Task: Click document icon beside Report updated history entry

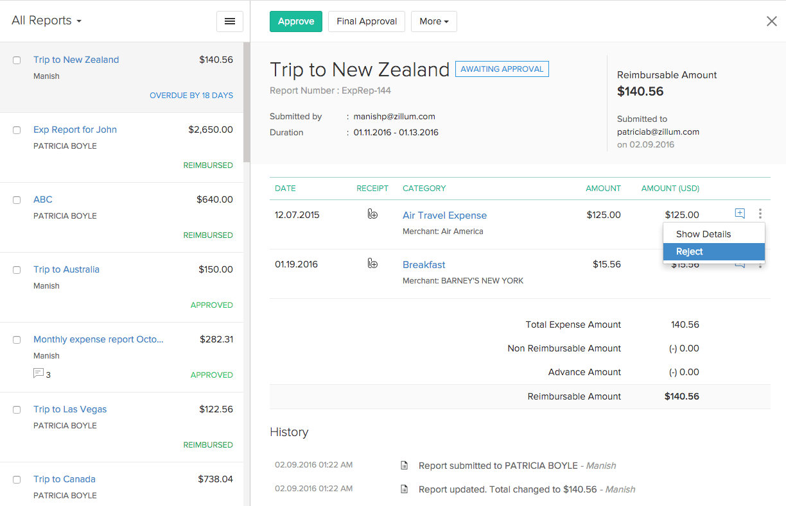Action: pos(405,489)
